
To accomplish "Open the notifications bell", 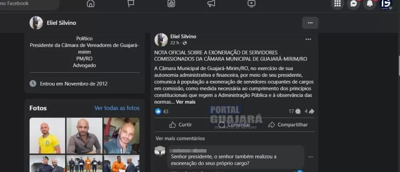I will (x=370, y=4).
